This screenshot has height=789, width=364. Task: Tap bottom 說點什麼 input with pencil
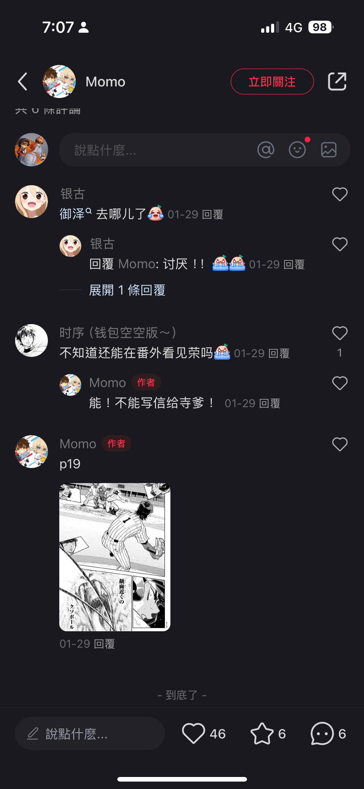[x=90, y=734]
